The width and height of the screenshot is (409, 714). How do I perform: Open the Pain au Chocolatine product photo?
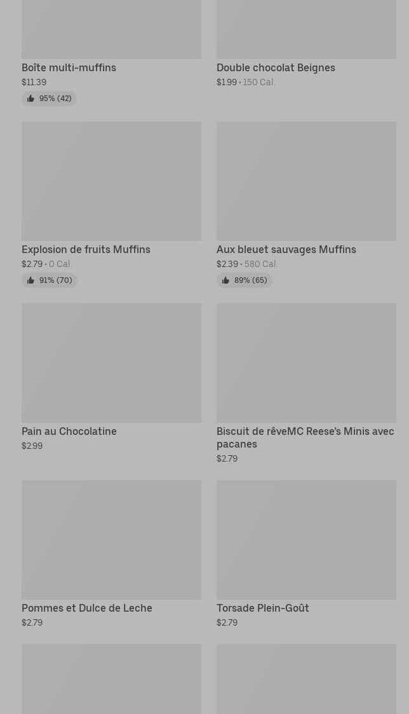point(111,362)
